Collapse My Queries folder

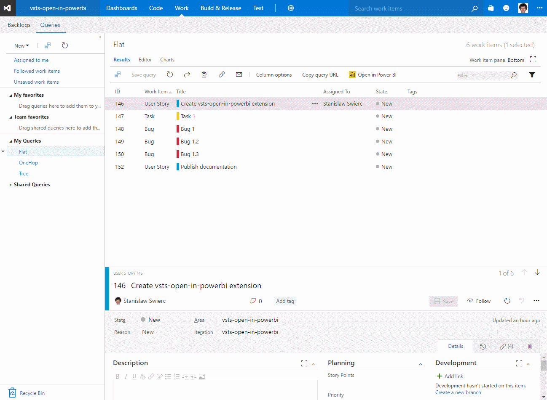click(x=11, y=141)
